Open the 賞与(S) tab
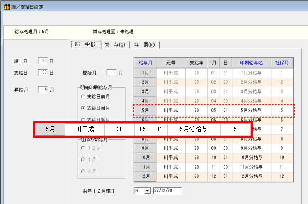The height and width of the screenshot is (204, 308). pyautogui.click(x=115, y=45)
